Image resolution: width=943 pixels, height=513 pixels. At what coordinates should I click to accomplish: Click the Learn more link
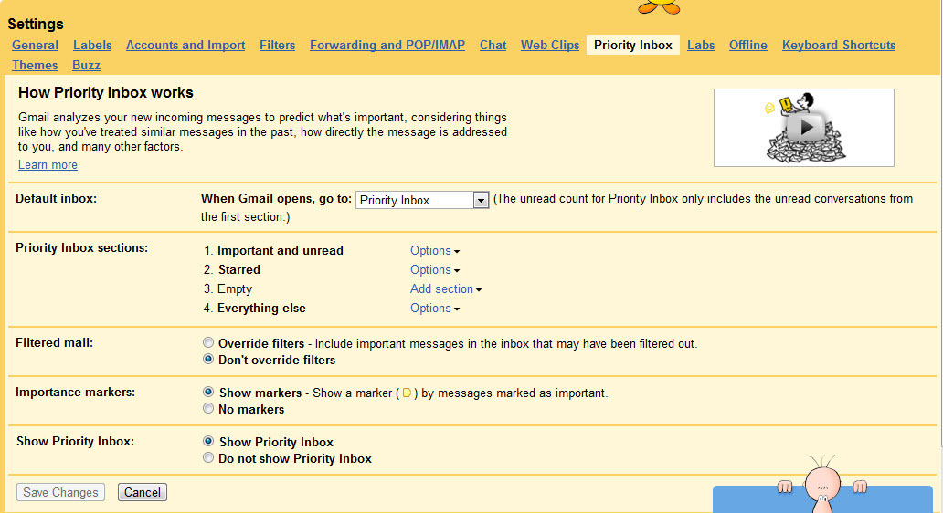48,164
